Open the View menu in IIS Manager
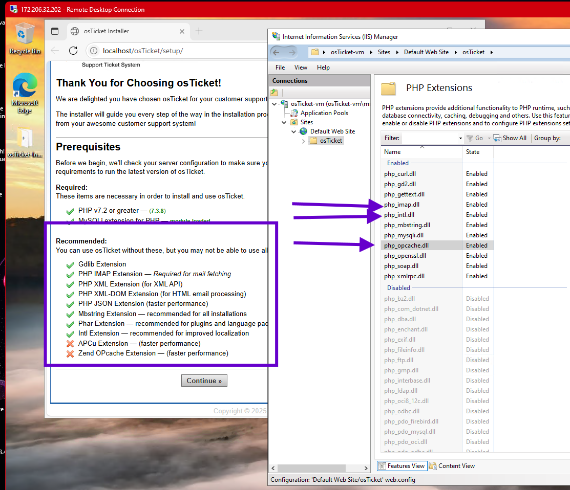Screen dimensions: 570x490 301,68
